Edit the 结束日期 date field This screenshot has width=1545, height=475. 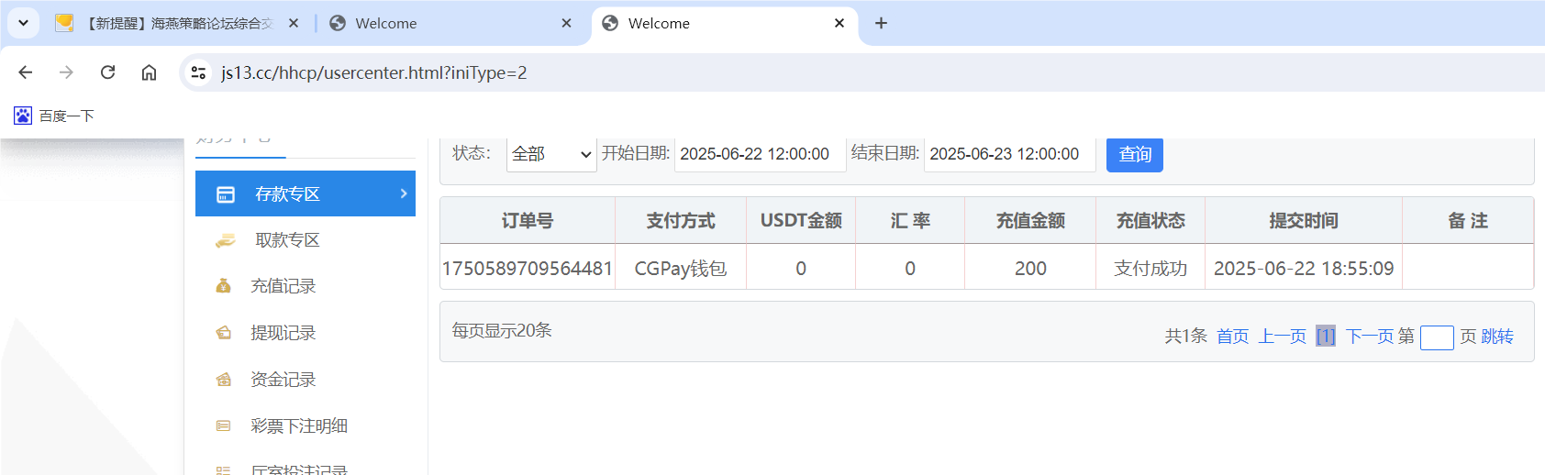1009,154
